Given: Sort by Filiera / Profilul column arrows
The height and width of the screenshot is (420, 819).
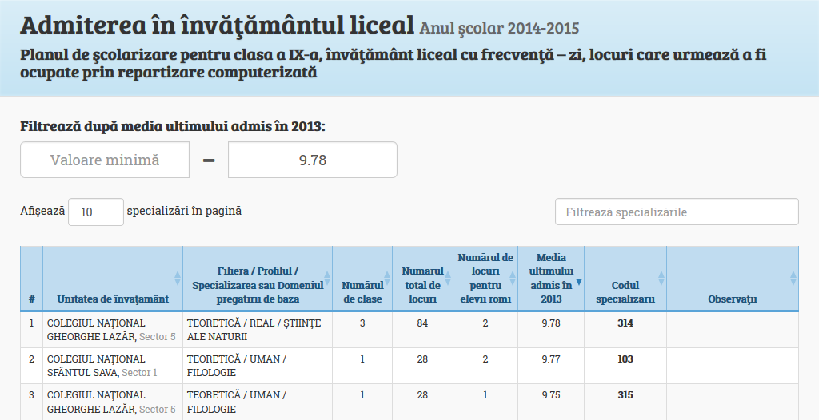Looking at the screenshot, I should [327, 278].
